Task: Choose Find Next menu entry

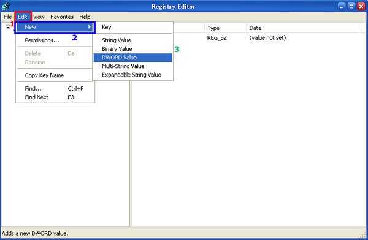Action: [55, 97]
